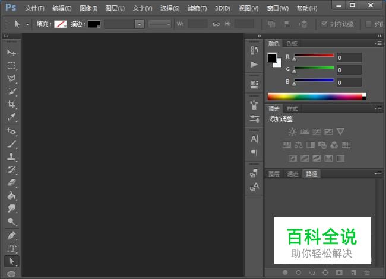Open the 填充 fill swatch picker
386x279 pixels.
(x=61, y=24)
